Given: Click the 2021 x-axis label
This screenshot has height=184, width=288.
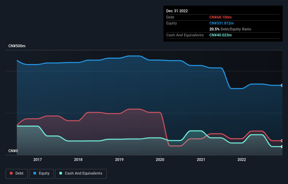Looking at the screenshot, I should click(201, 160).
